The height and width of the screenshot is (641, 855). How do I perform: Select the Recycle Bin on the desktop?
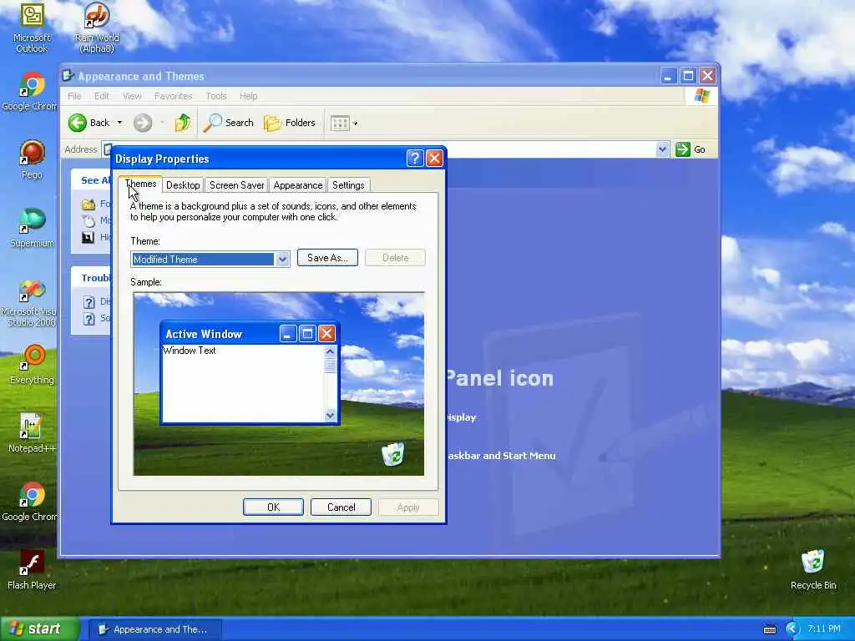(813, 570)
